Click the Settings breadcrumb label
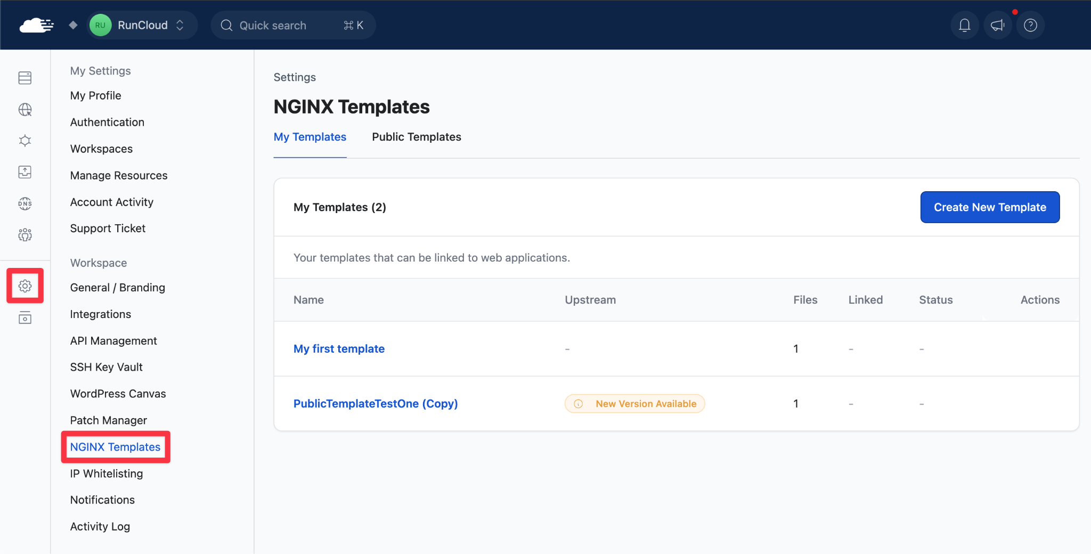Image resolution: width=1091 pixels, height=554 pixels. (x=295, y=77)
